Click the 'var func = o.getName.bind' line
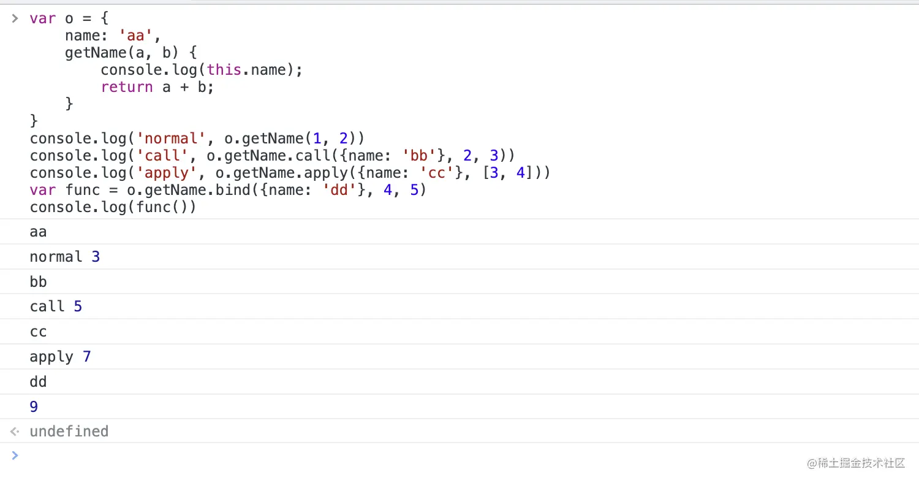Viewport: 919px width, 483px height. pyautogui.click(x=228, y=190)
